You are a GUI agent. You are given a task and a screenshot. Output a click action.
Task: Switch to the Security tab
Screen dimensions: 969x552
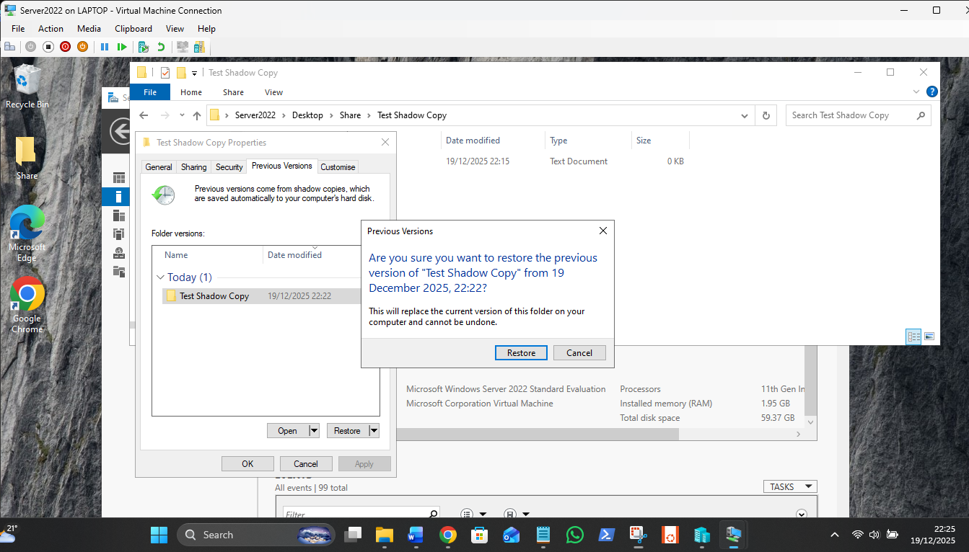[x=229, y=167]
